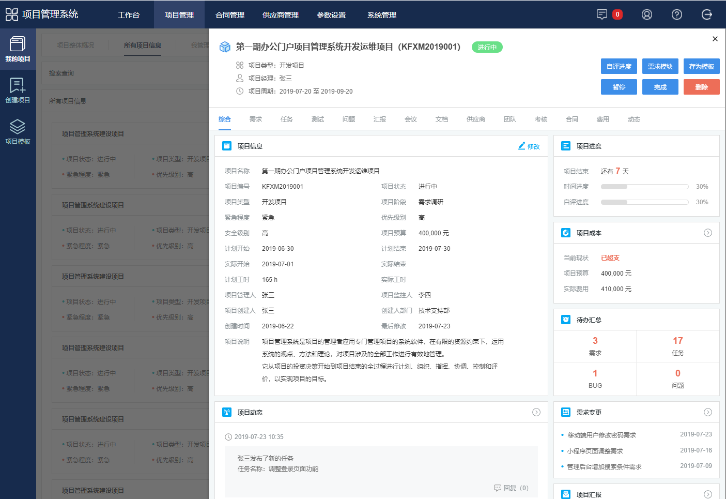This screenshot has width=726, height=499.
Task: Open the 合同管理 top menu
Action: coord(230,14)
